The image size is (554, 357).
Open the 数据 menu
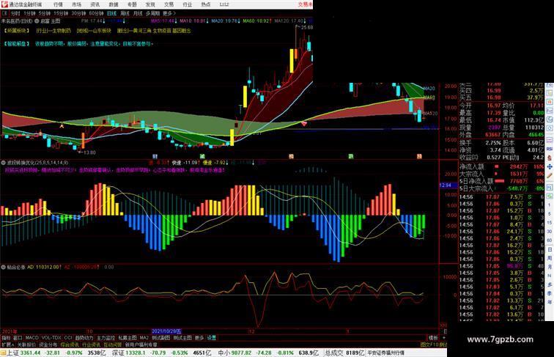tap(114, 4)
